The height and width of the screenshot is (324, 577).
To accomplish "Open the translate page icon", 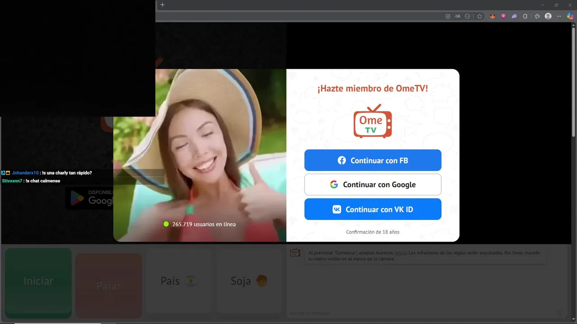I will click(458, 16).
